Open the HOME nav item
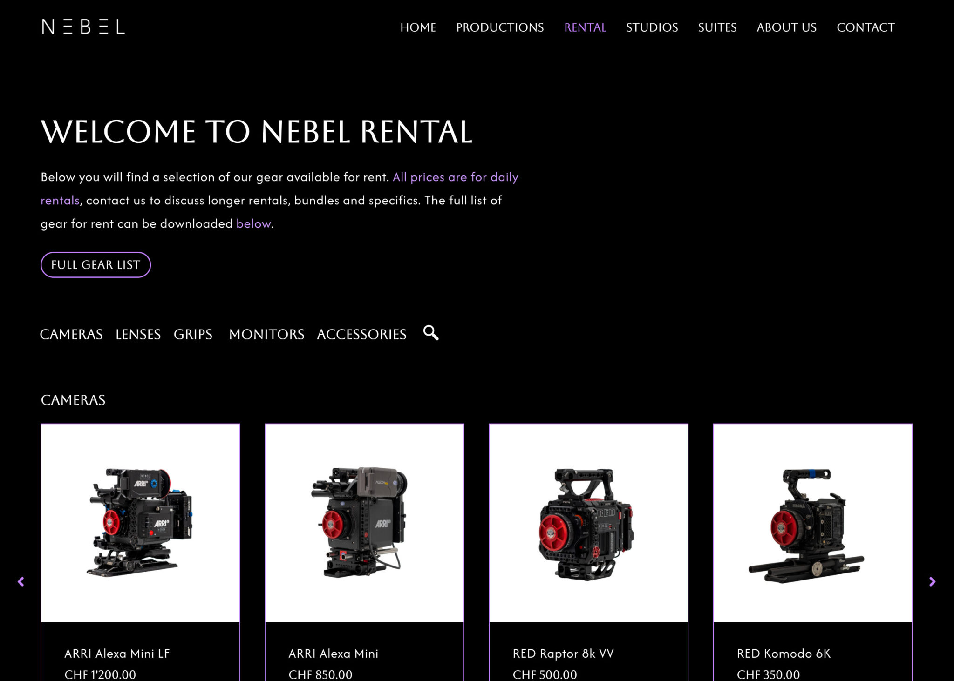954x681 pixels. coord(418,27)
